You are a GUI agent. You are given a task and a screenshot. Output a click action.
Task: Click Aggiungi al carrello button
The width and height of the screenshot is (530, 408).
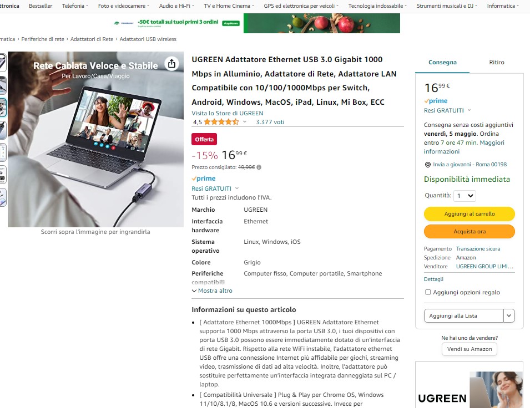pos(470,214)
